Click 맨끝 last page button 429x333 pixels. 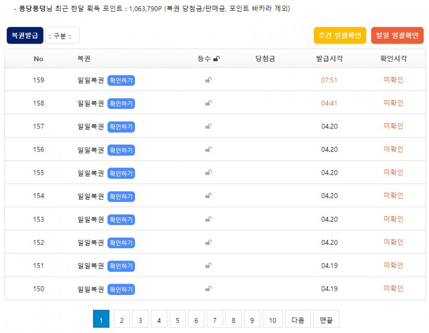pos(326,319)
